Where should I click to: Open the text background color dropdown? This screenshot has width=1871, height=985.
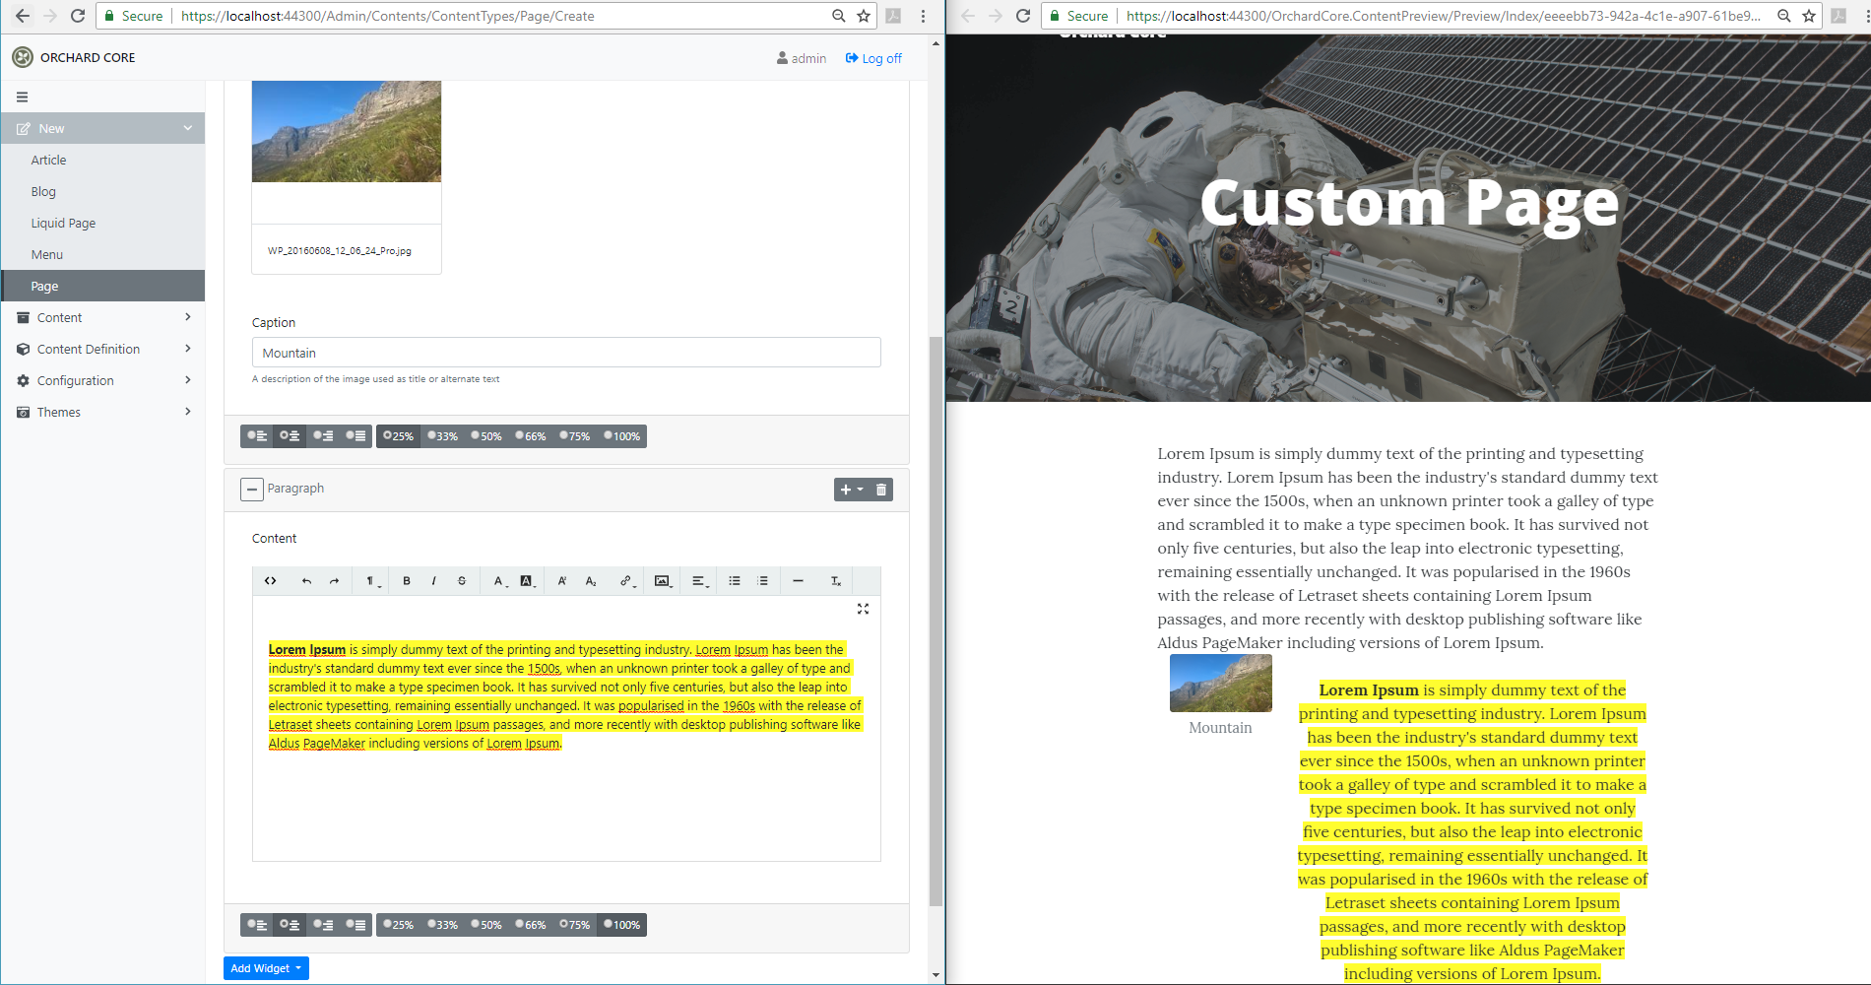click(528, 581)
